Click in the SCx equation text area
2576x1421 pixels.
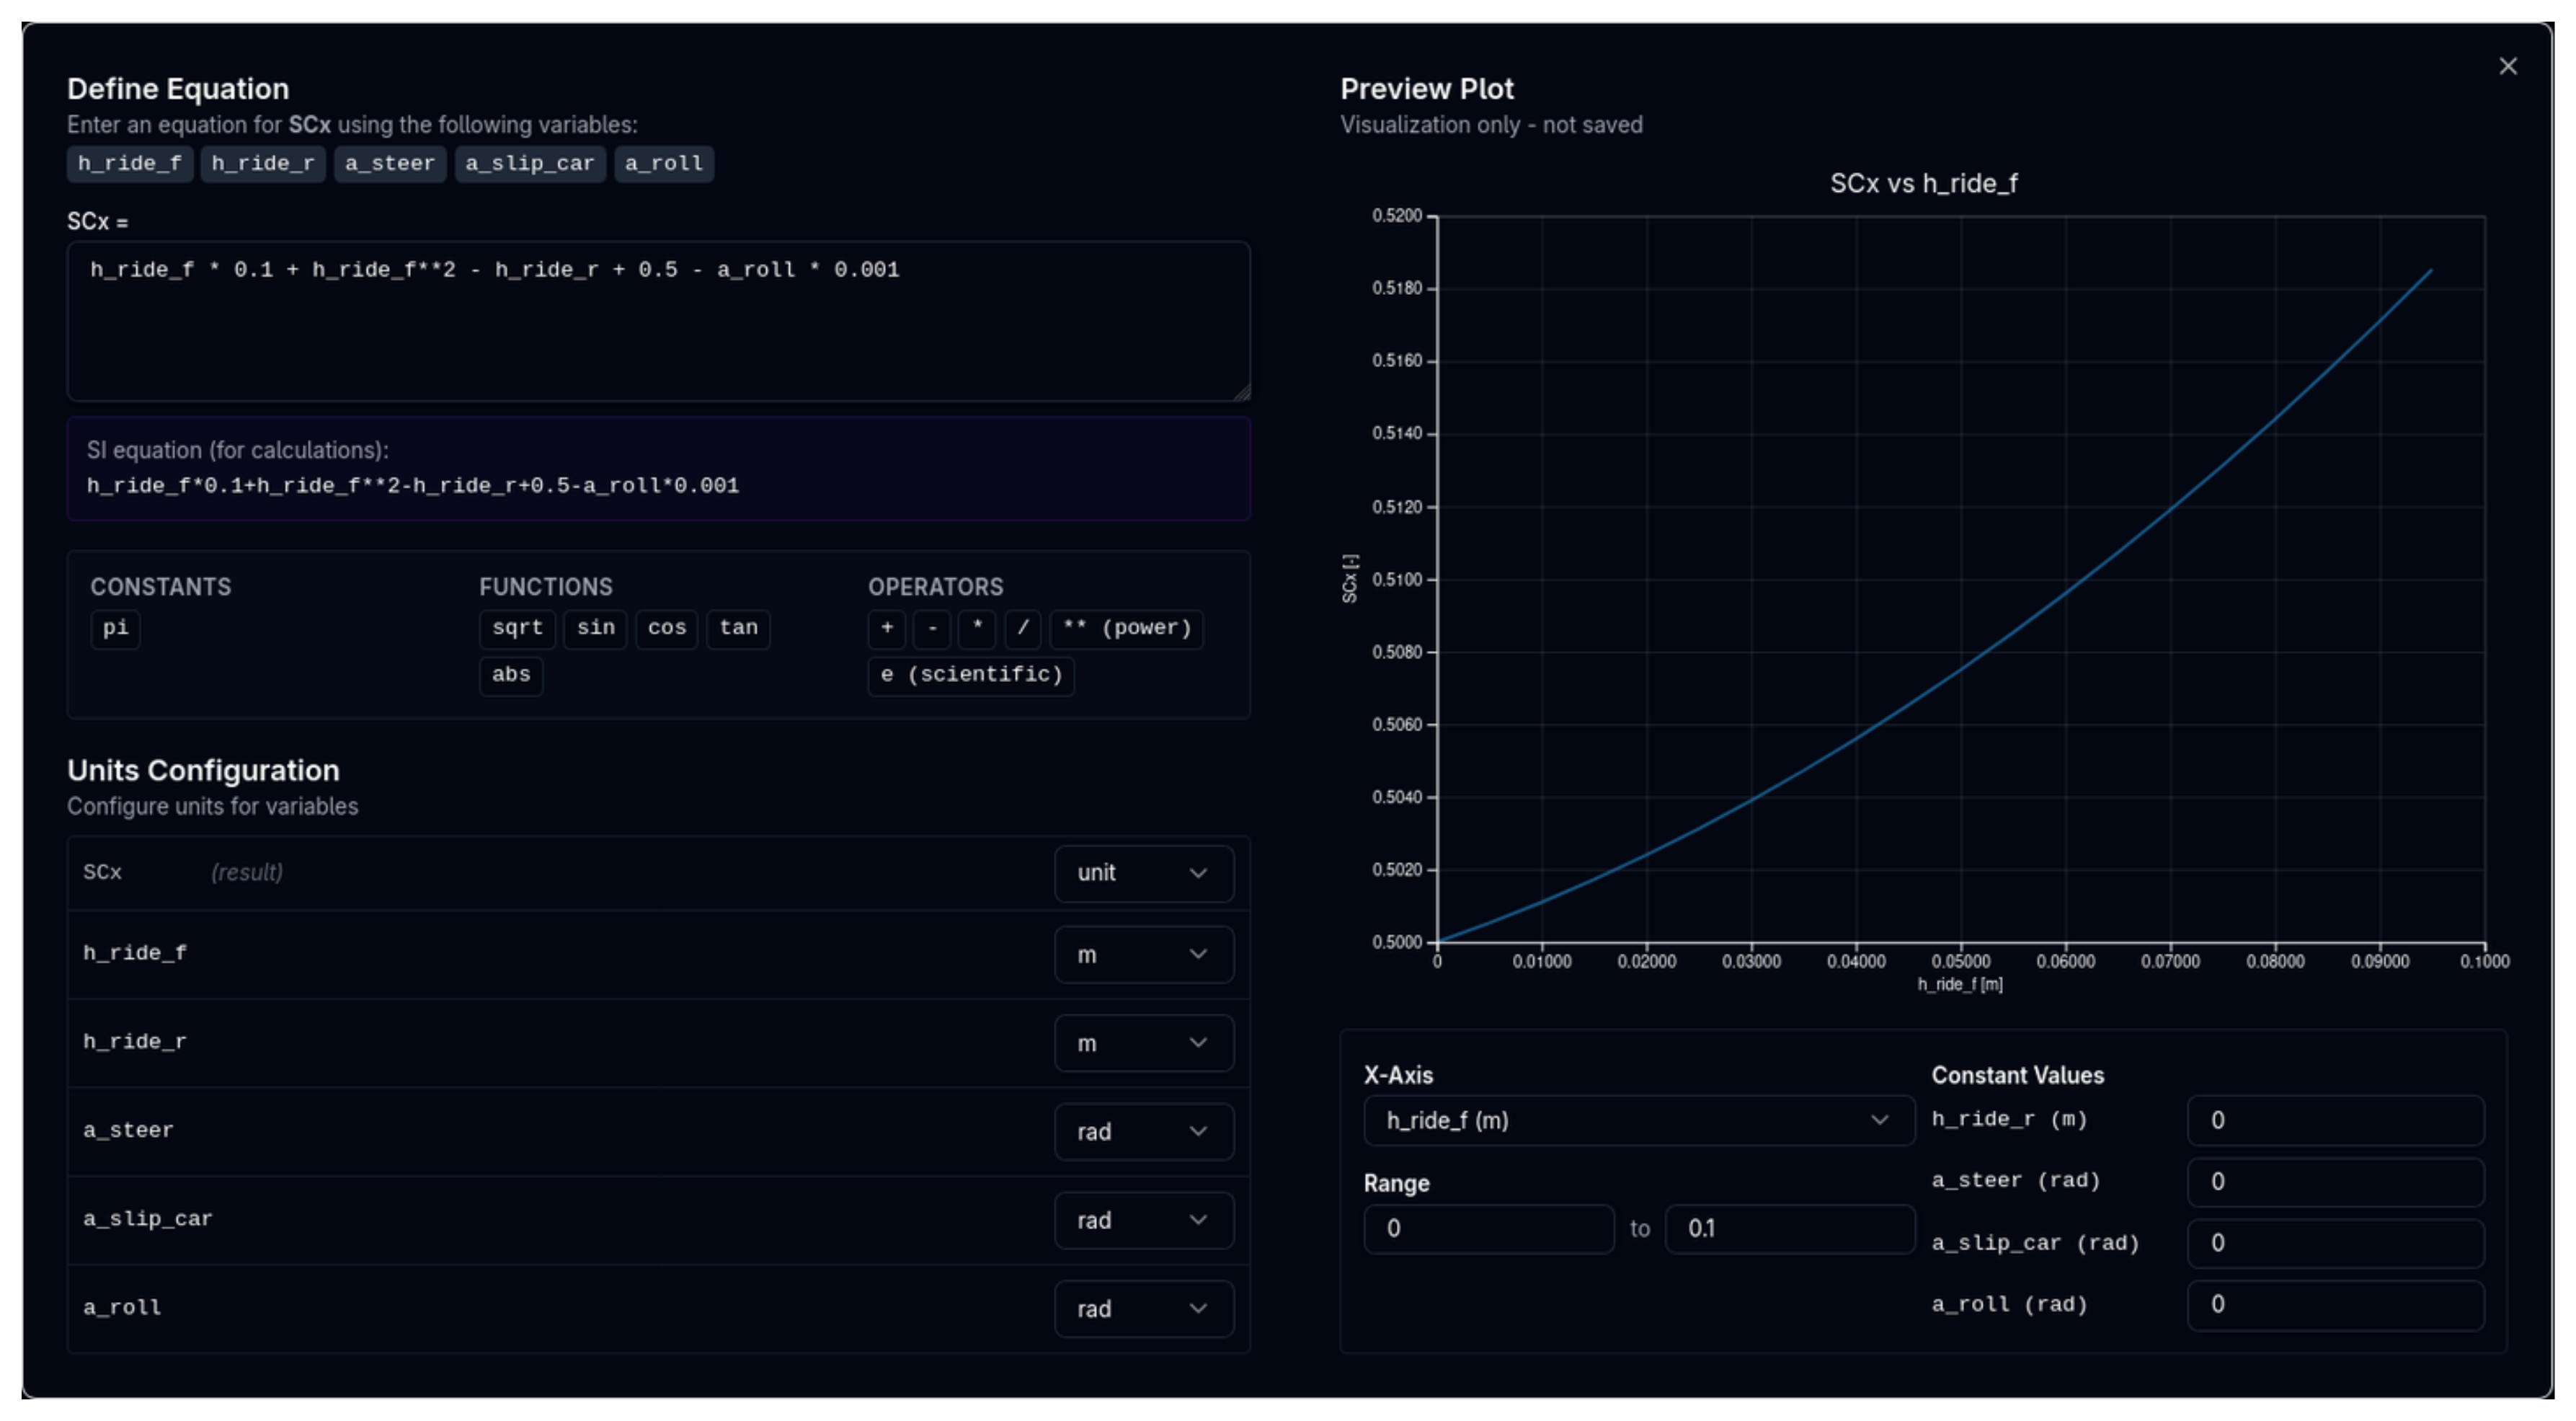[x=658, y=330]
